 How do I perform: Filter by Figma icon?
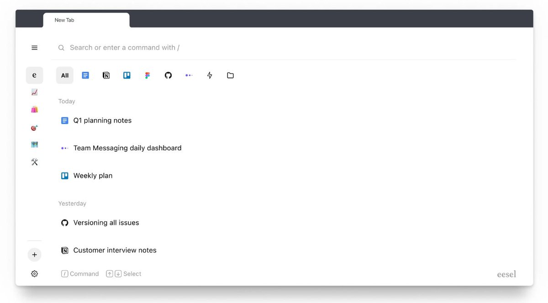tap(148, 75)
